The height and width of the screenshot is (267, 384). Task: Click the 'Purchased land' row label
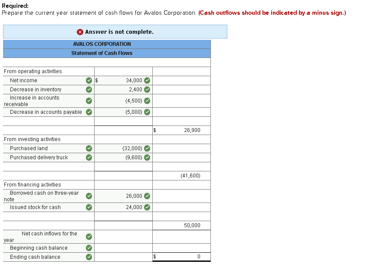coord(29,148)
